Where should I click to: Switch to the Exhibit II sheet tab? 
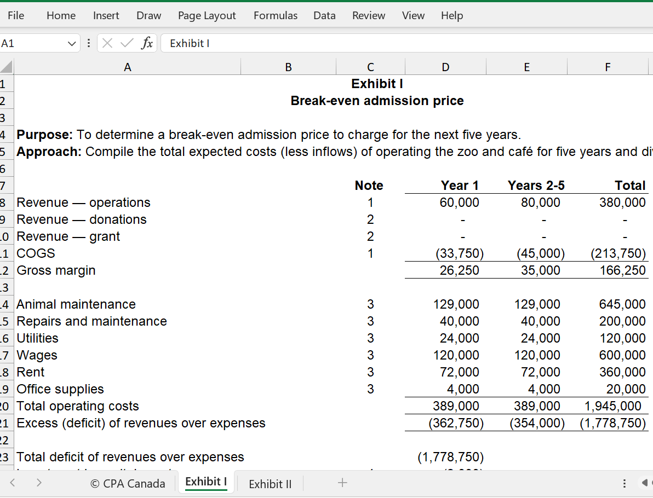[270, 484]
